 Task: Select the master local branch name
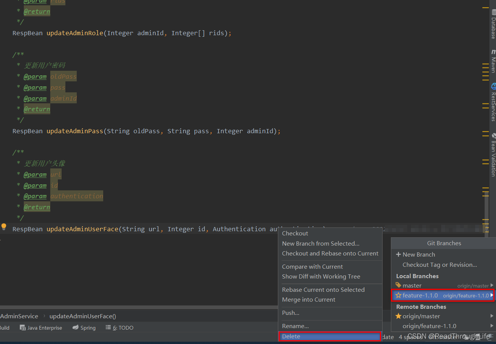click(412, 286)
